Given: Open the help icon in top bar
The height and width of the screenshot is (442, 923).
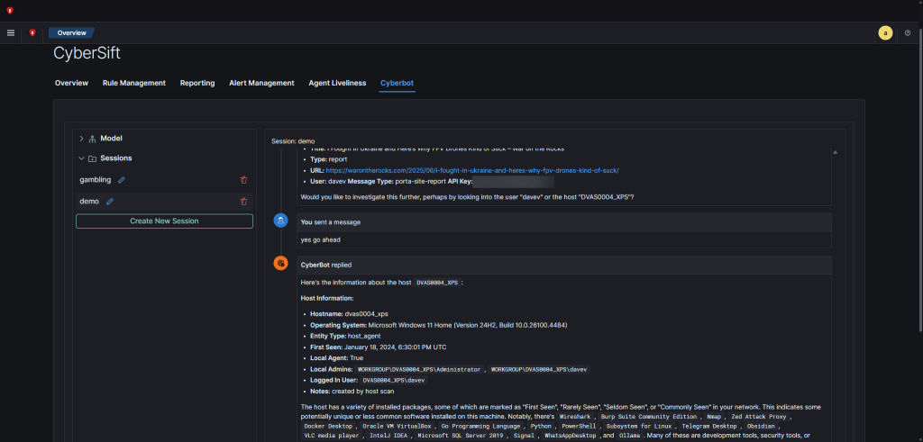Looking at the screenshot, I should (x=908, y=32).
